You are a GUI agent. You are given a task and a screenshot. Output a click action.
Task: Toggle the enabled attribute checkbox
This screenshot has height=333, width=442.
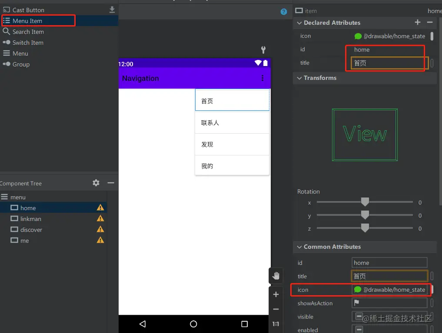(359, 330)
